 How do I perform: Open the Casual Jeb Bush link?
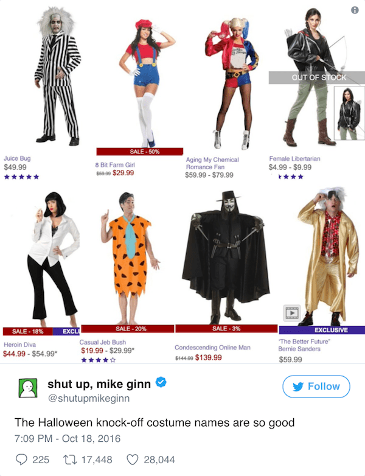[x=103, y=342]
